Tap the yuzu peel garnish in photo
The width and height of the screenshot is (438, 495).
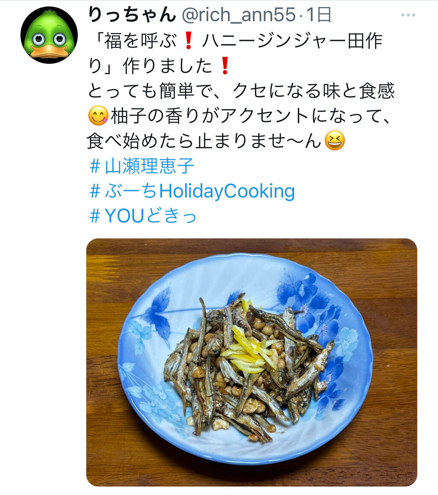246,350
